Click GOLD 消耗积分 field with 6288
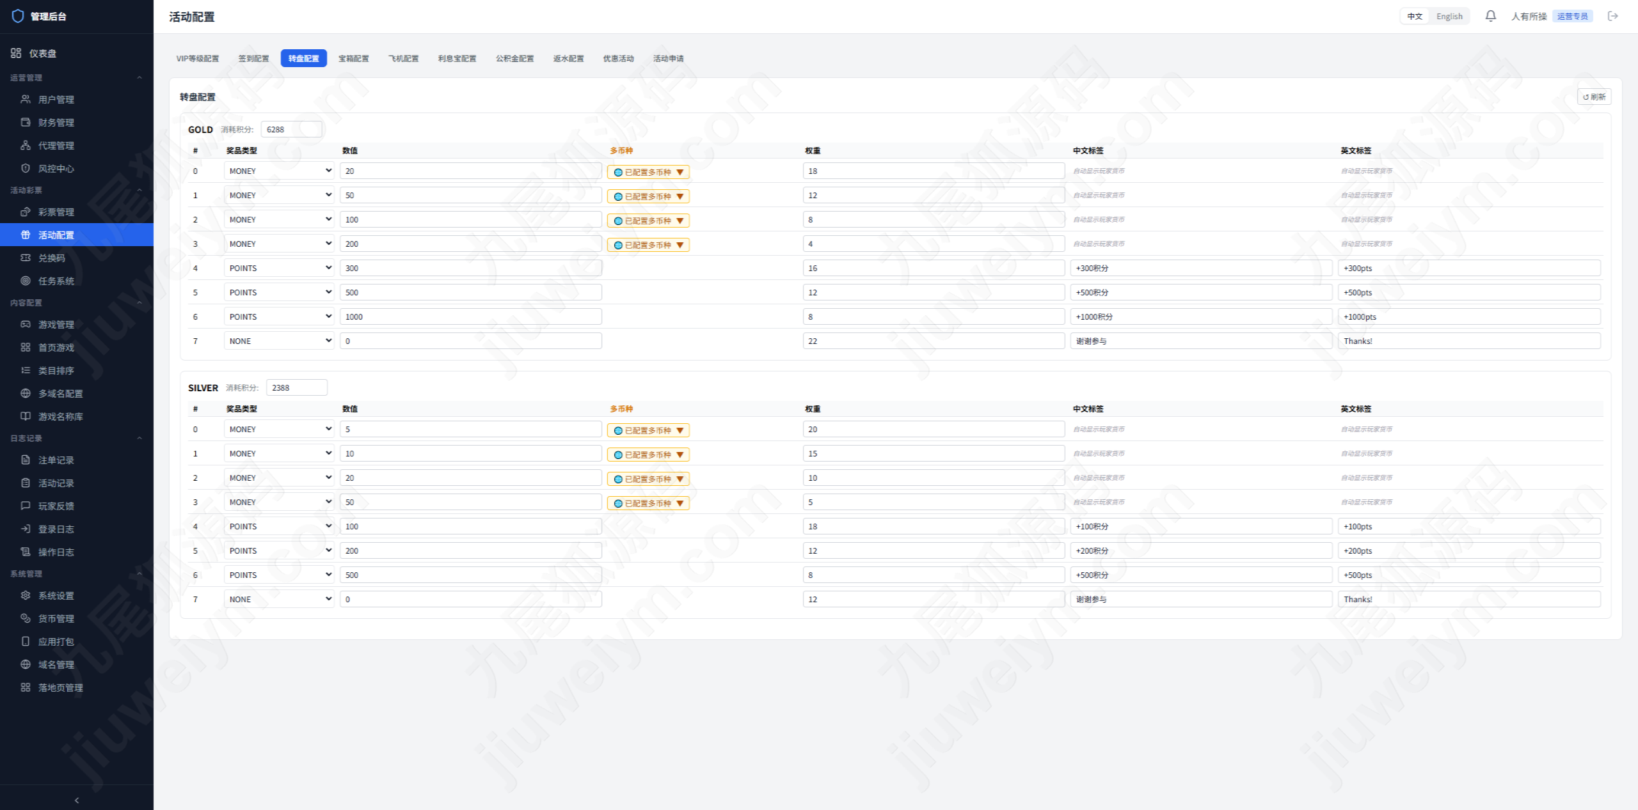1638x810 pixels. (x=291, y=129)
